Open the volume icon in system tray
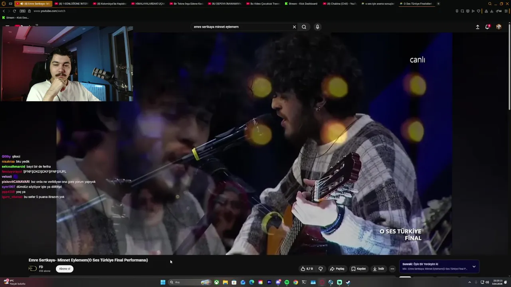 tap(487, 282)
